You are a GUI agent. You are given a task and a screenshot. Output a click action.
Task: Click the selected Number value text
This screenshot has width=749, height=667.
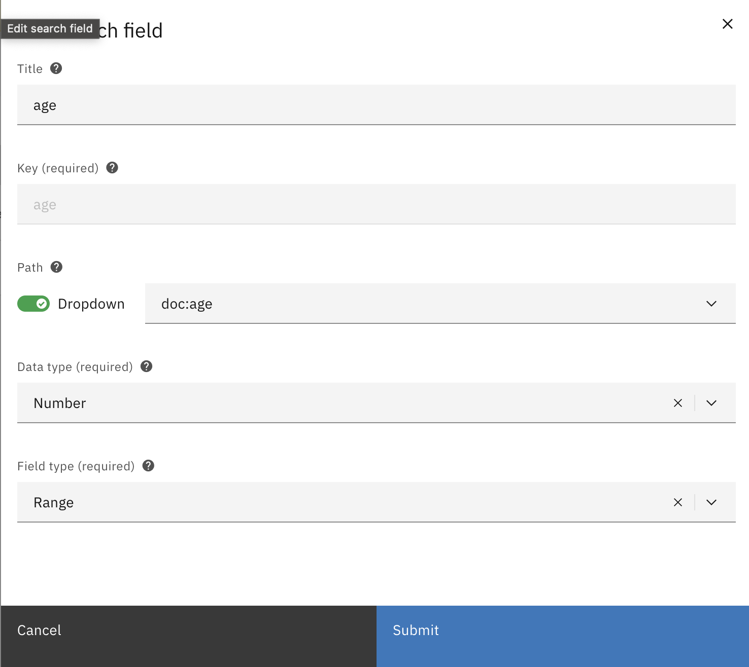click(x=60, y=403)
